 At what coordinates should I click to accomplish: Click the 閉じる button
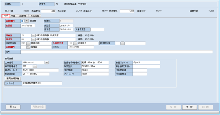point(13,107)
